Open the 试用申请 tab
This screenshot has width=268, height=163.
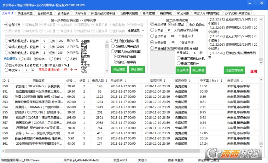[7, 13]
